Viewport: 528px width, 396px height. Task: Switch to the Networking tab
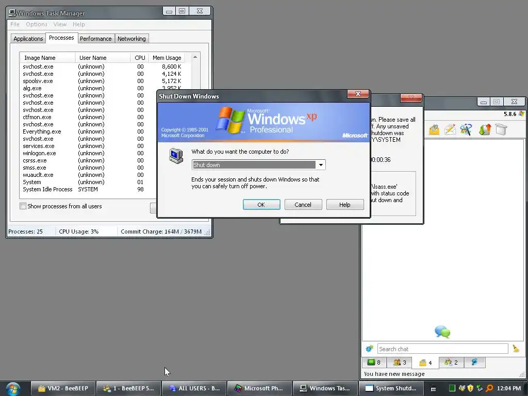131,39
